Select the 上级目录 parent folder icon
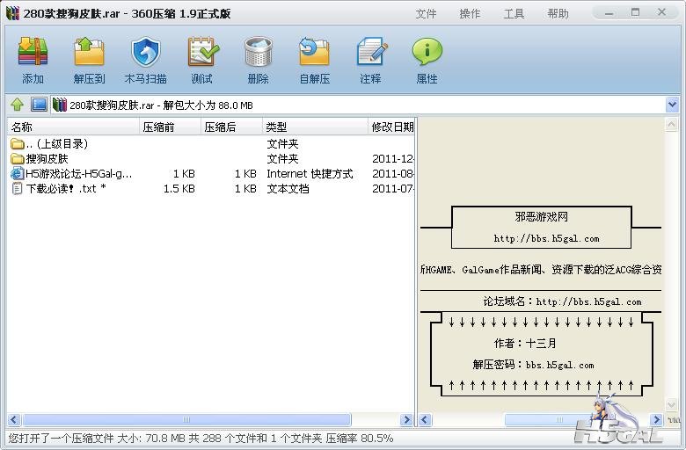686x450 pixels. 17,143
